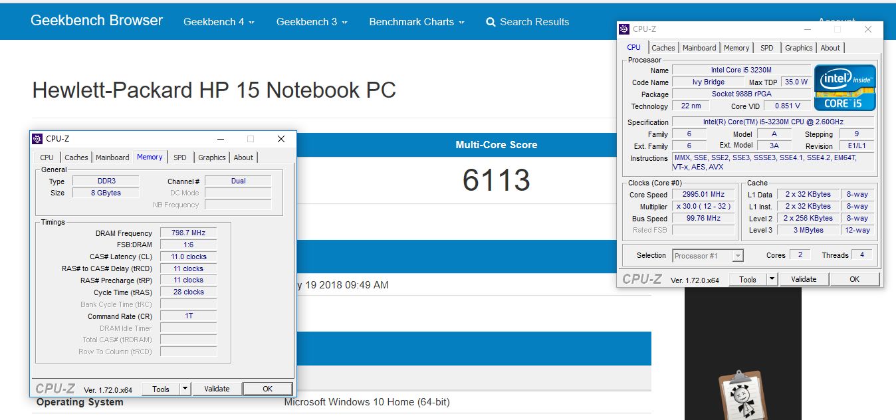Screen dimensions: 896x420
Task: Click the processor Name field Intel Core i5 3230M
Action: pyautogui.click(x=741, y=70)
